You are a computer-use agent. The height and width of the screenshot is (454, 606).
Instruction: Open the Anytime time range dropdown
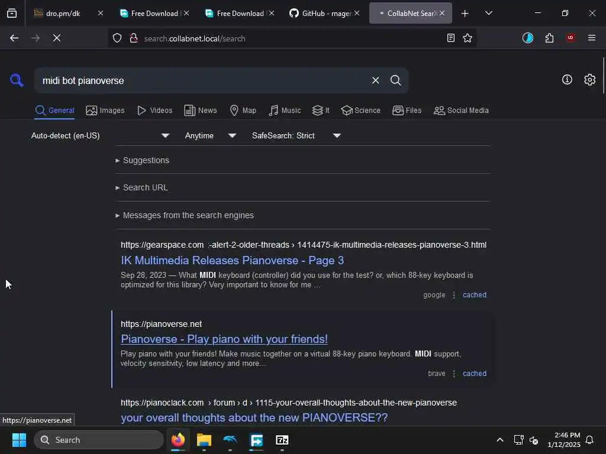tap(210, 135)
